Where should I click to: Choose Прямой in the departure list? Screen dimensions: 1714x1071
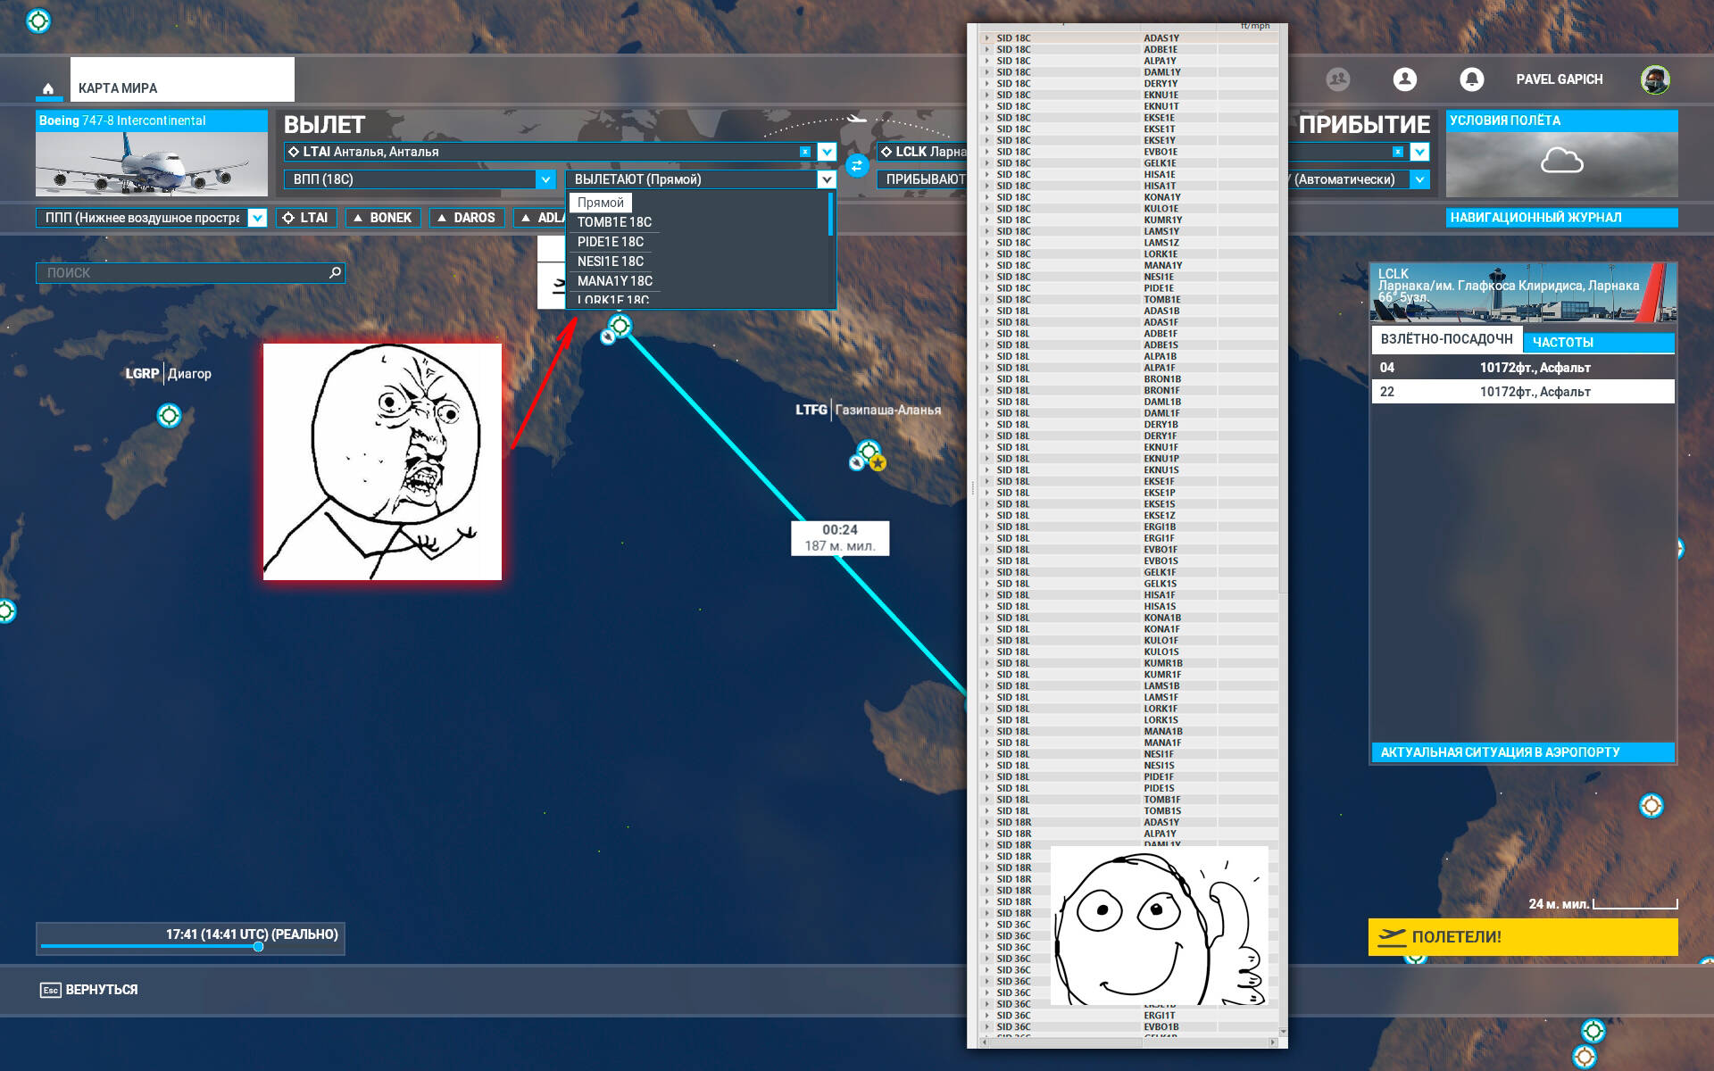pos(601,203)
